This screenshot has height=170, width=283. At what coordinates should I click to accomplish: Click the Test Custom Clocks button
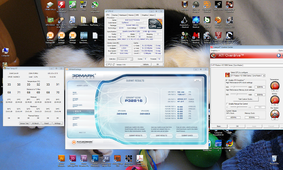click(x=246, y=99)
